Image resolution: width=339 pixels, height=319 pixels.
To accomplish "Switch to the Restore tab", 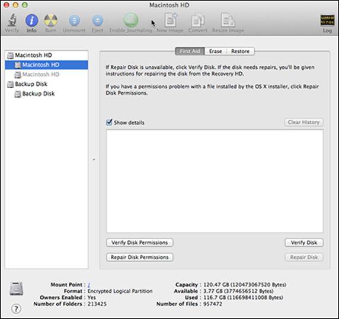I will tap(240, 51).
